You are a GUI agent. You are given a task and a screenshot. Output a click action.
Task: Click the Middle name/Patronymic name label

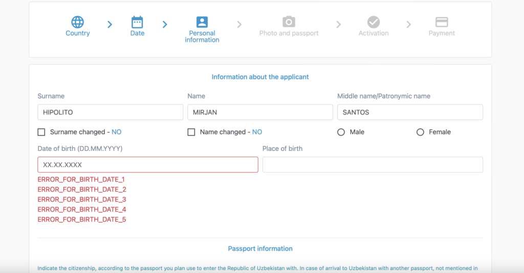[x=384, y=96]
